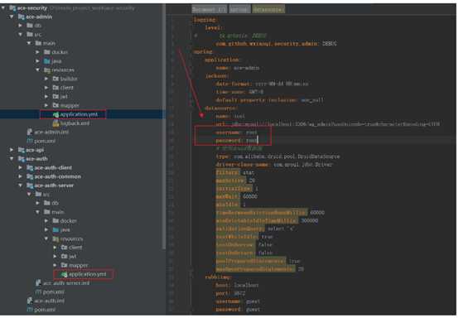Expand the docker folder arrow under ace-admin main
459x318 pixels.
point(37,52)
